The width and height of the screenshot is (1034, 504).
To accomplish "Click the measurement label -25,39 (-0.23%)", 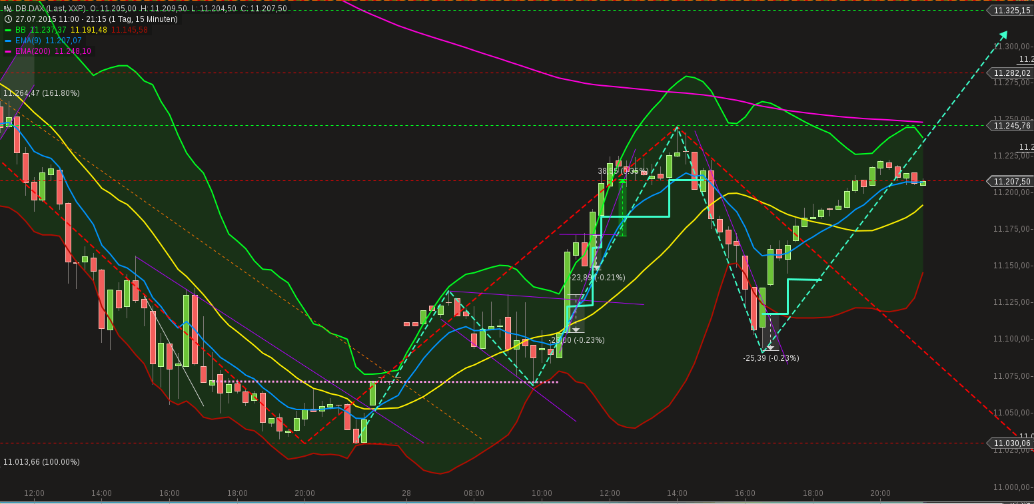I will (x=771, y=358).
